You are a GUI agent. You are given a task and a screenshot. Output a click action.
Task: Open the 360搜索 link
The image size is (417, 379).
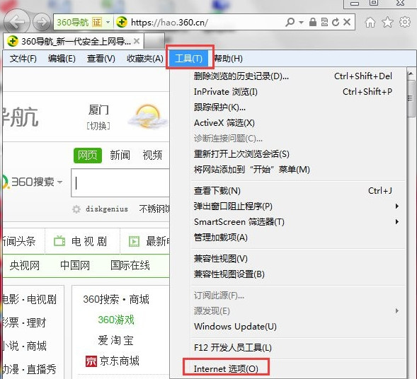point(101,299)
